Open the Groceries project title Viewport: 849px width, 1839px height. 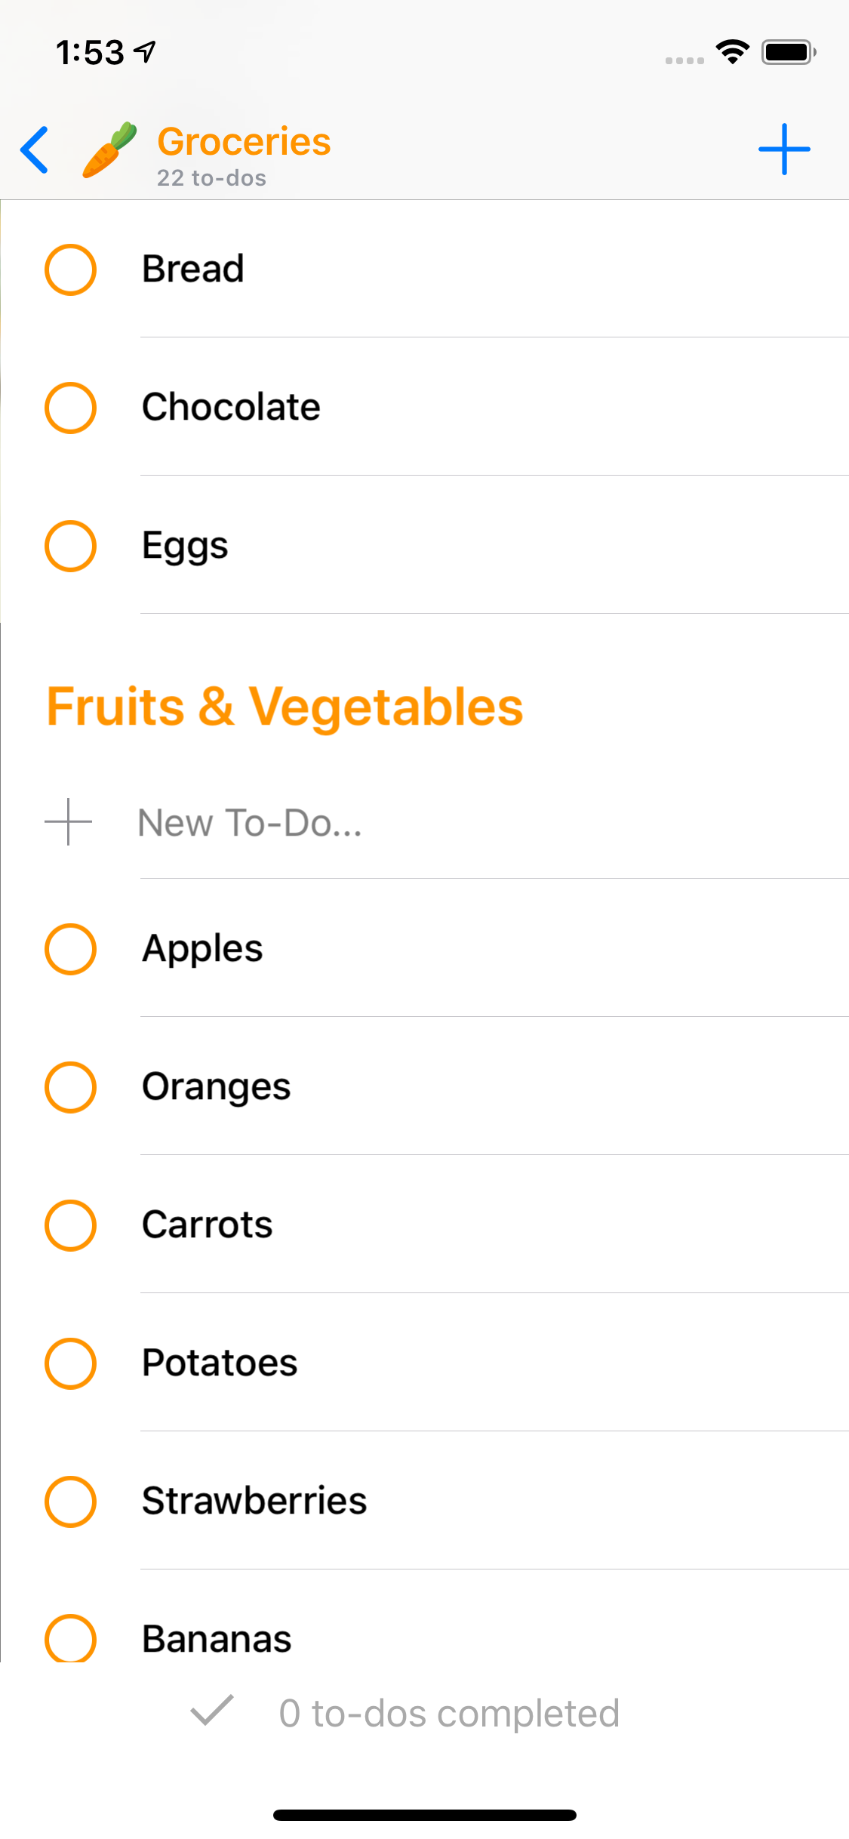[x=244, y=142]
